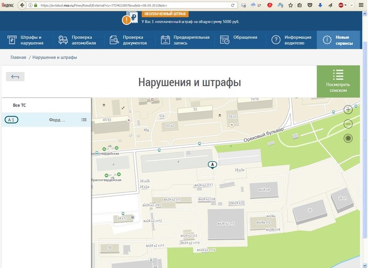Reload page using browser refresh icon

[x=233, y=5]
